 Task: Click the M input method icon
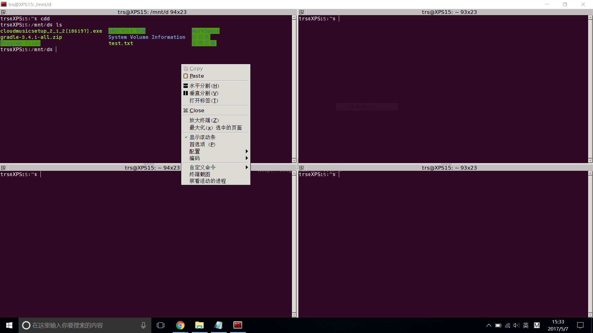(x=537, y=325)
